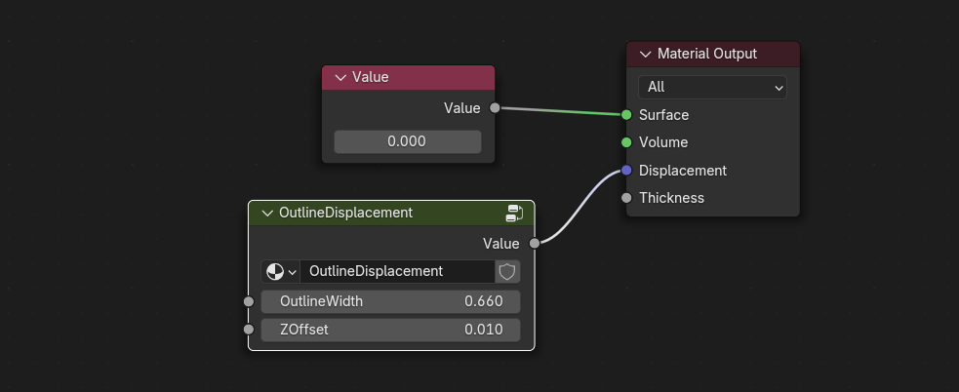
Task: Click the OutlineDisplacement Value output socket
Action: [535, 243]
